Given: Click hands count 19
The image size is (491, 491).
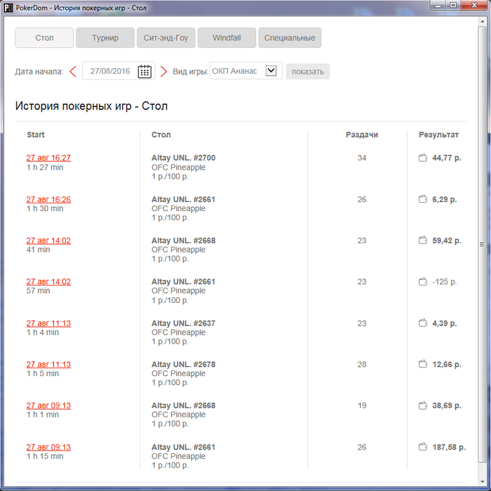Looking at the screenshot, I should click(x=362, y=405).
